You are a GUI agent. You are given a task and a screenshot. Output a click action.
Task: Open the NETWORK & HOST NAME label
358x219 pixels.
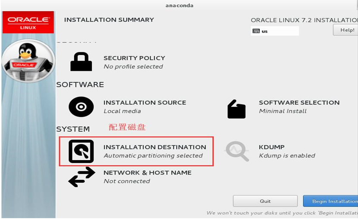click(147, 173)
